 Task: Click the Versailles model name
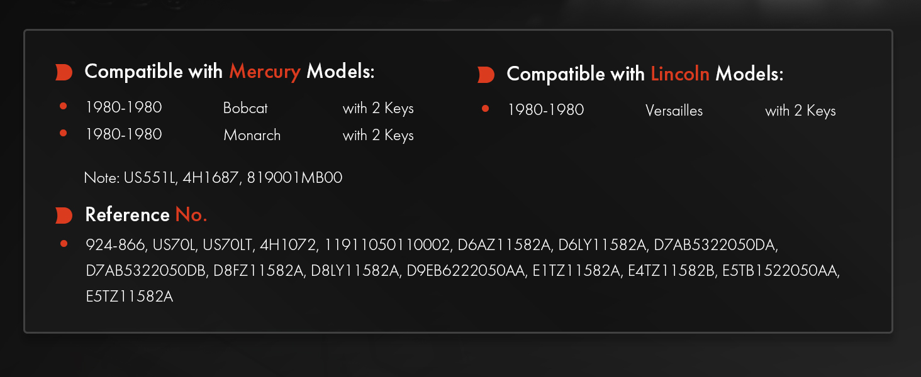tap(674, 111)
